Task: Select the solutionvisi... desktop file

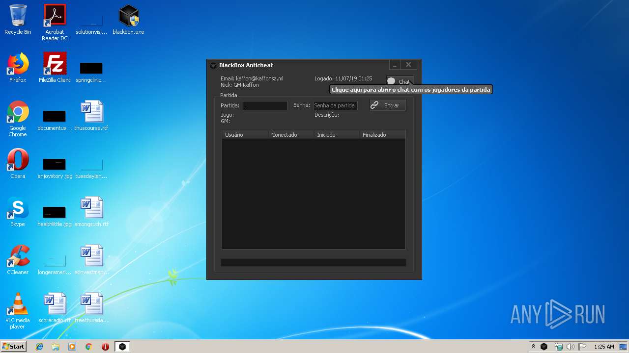Action: [x=91, y=25]
